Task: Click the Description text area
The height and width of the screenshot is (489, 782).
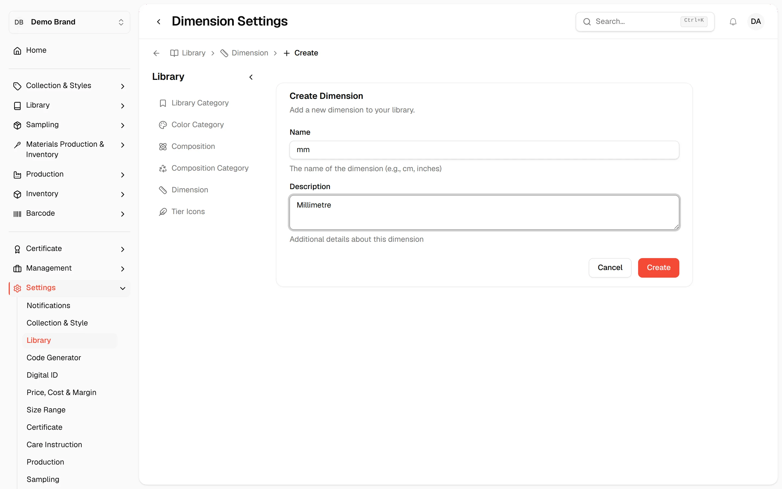Action: pos(484,212)
